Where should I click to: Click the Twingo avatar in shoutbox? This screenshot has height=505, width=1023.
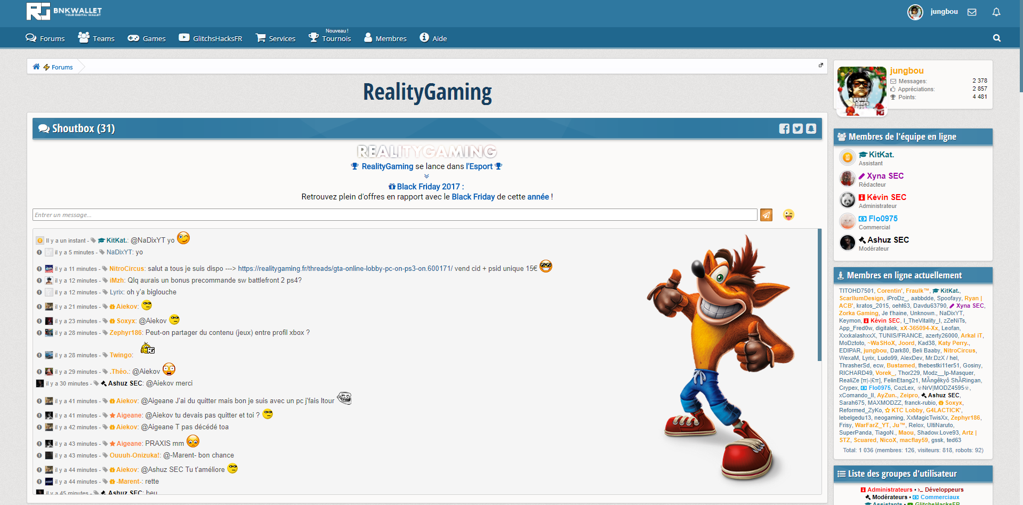[49, 355]
